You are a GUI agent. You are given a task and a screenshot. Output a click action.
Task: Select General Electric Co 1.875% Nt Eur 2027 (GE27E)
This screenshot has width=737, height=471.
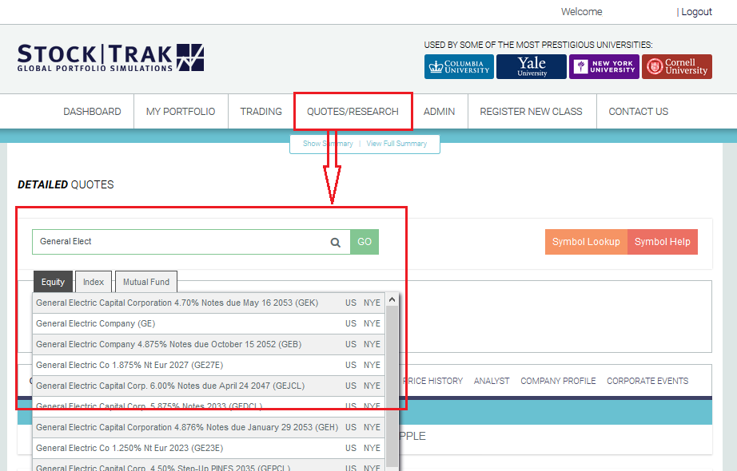[x=209, y=365]
